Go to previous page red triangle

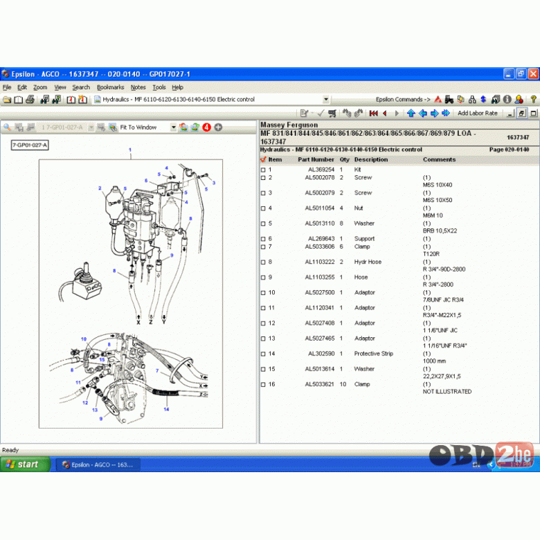coord(385,114)
